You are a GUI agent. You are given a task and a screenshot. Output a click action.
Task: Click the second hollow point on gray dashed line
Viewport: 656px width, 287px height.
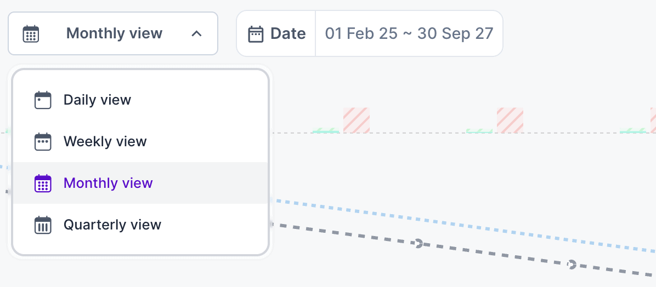coord(572,265)
